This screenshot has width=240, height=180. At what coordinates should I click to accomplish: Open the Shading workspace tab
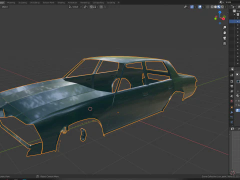pyautogui.click(x=61, y=2)
